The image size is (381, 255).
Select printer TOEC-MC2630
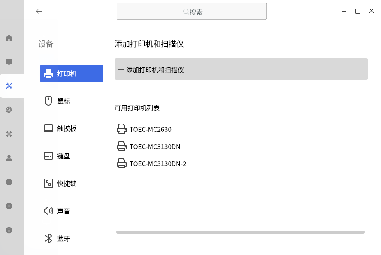(151, 129)
